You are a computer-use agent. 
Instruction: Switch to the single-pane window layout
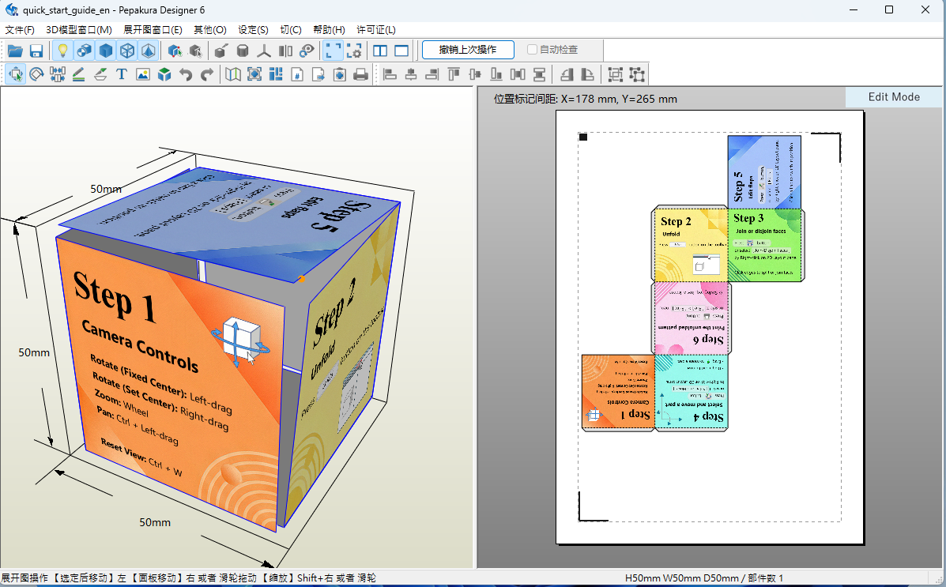click(401, 51)
